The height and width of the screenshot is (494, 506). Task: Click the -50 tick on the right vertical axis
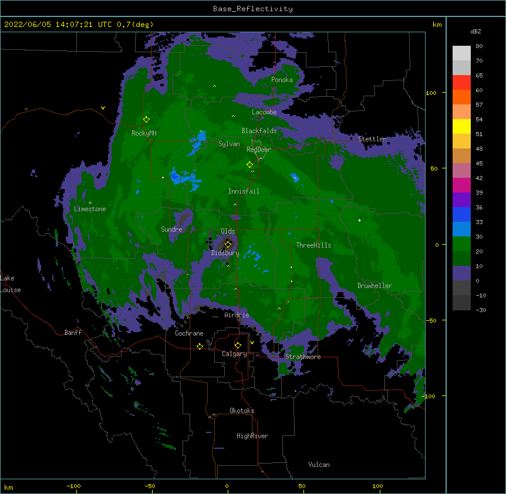431,320
